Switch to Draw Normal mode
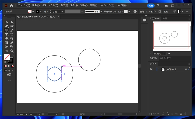Viewport: 195px width, 119px height. pos(6,71)
